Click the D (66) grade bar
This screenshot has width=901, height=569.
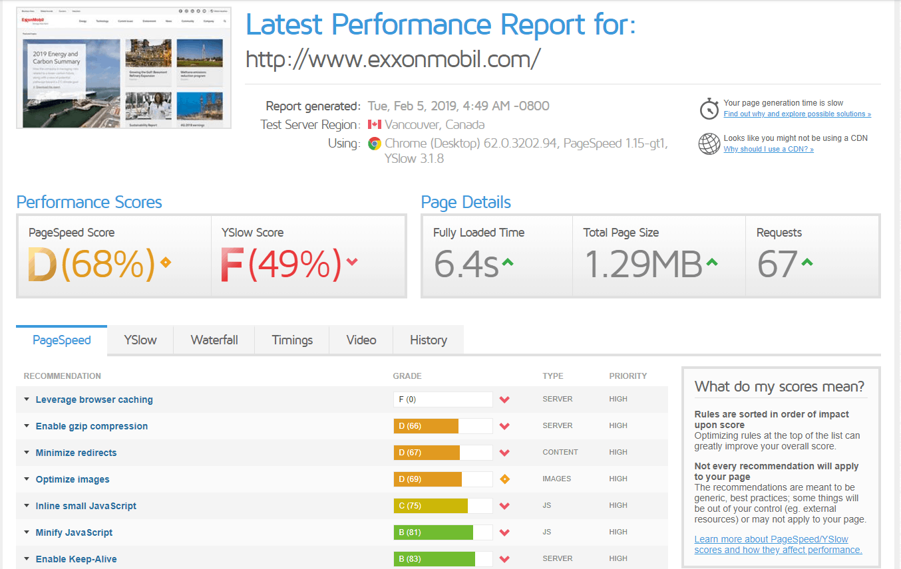click(x=443, y=426)
